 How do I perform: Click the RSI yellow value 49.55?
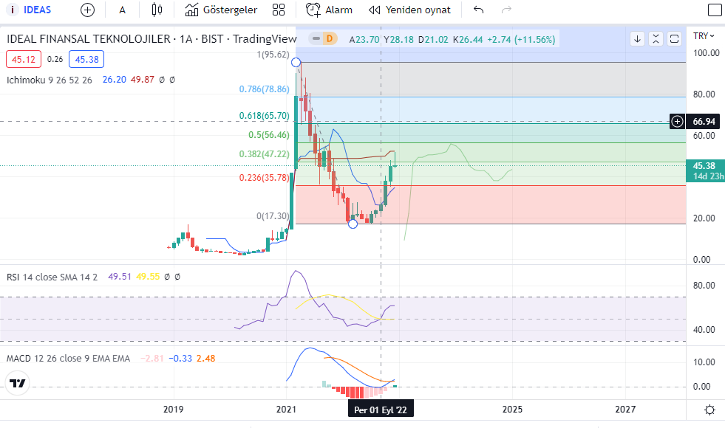[x=148, y=277]
